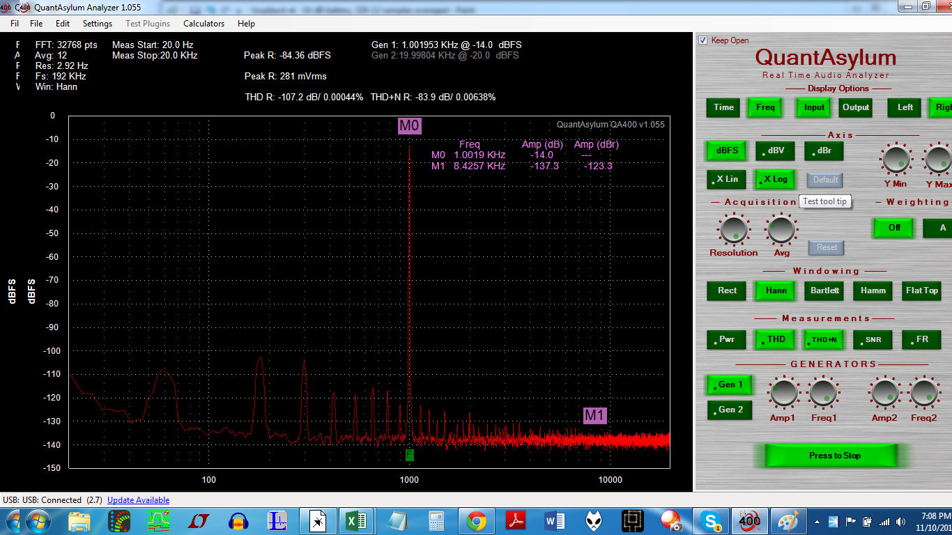Viewport: 952px width, 535px height.
Task: Toggle the FR measurement
Action: [x=921, y=339]
